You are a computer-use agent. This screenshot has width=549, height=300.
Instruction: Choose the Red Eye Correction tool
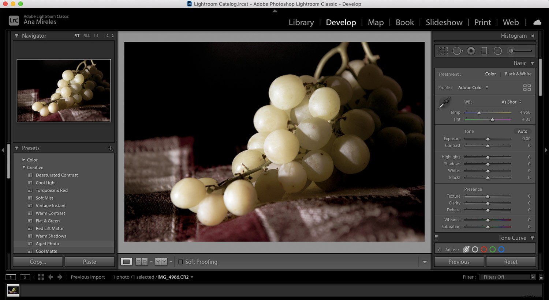pos(471,51)
